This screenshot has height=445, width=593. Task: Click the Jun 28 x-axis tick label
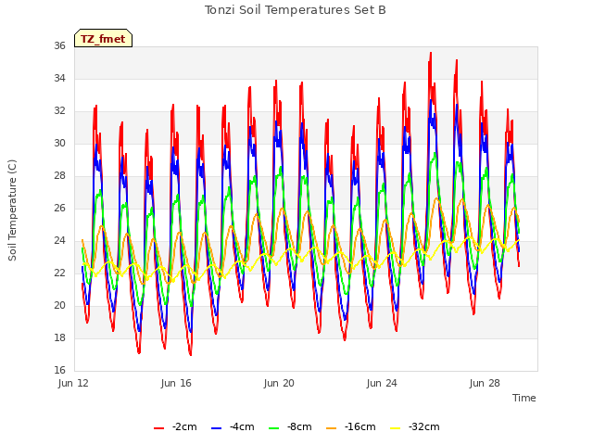[x=485, y=383]
